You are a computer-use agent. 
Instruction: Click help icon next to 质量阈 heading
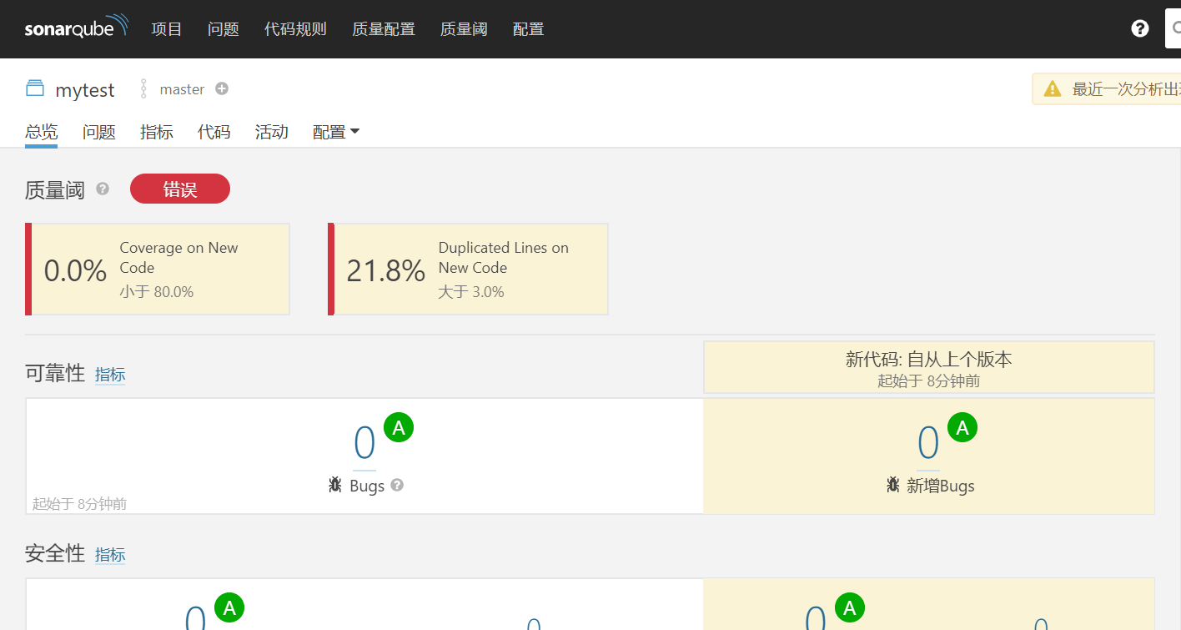[103, 189]
